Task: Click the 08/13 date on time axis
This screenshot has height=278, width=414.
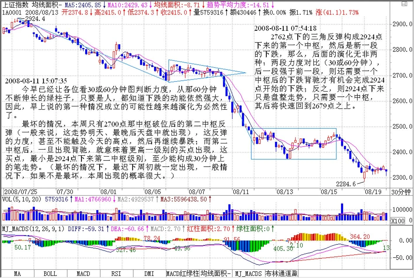Action: (285, 192)
